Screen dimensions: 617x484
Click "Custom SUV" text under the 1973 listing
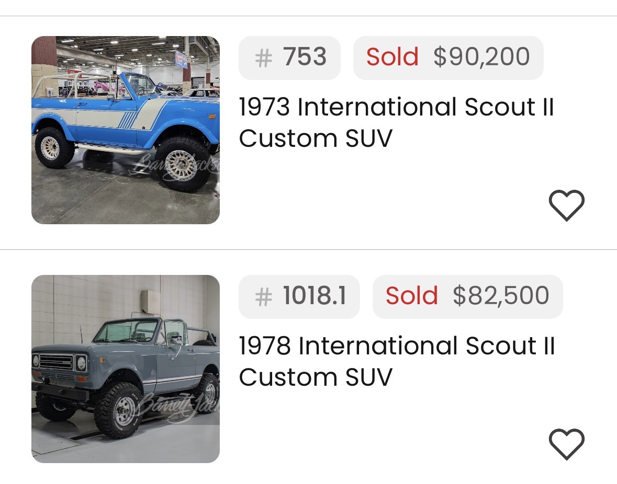point(316,139)
